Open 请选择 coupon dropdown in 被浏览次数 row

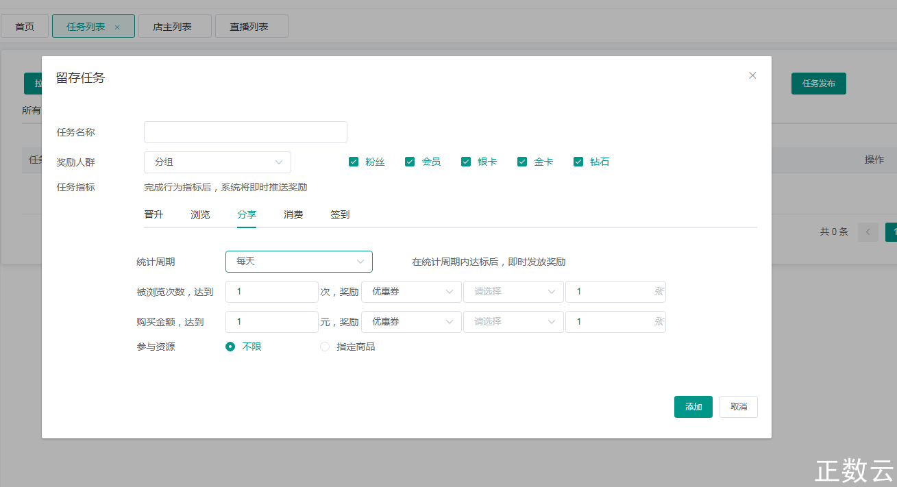coord(513,292)
